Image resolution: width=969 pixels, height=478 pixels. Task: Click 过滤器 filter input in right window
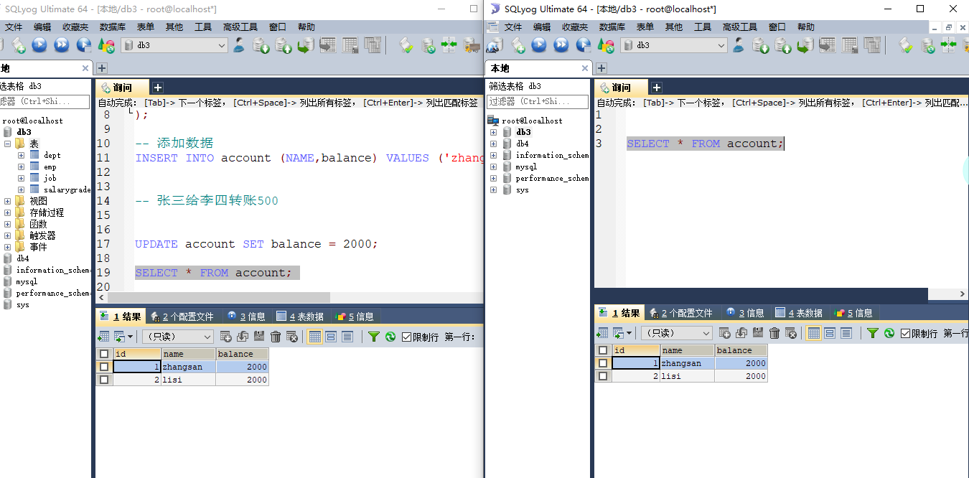coord(538,101)
